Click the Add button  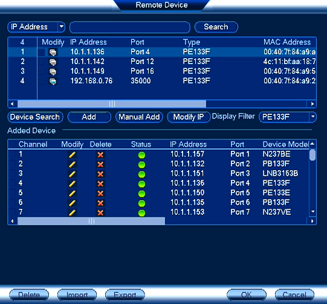point(89,117)
